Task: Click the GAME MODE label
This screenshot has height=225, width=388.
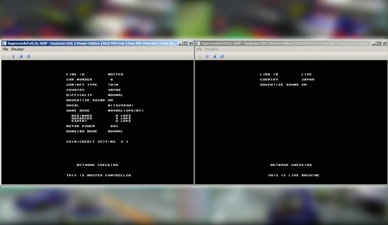Action: point(78,111)
